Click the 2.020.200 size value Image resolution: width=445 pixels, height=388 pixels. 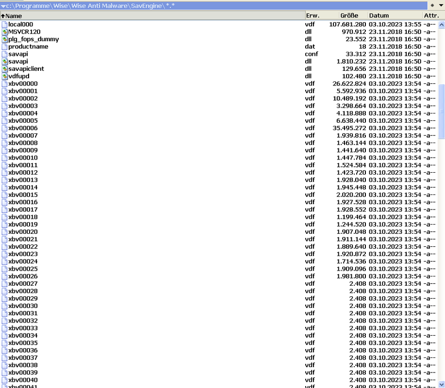click(351, 194)
